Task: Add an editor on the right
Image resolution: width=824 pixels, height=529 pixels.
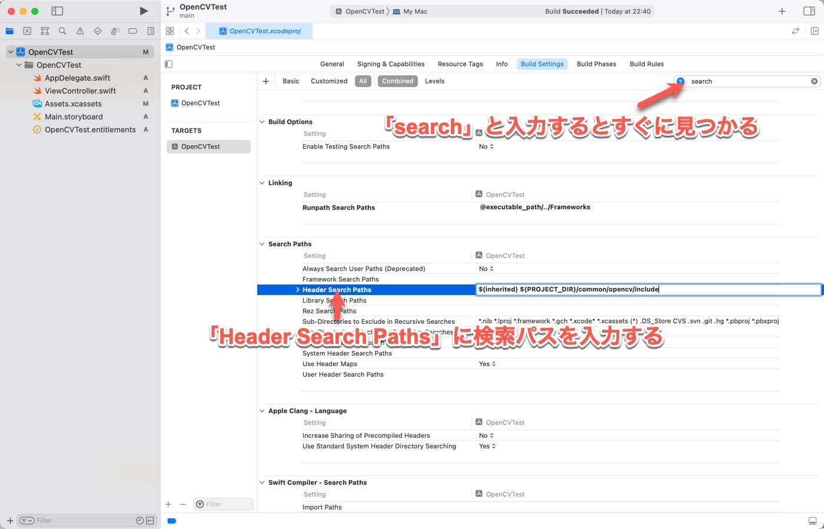Action: pyautogui.click(x=815, y=31)
